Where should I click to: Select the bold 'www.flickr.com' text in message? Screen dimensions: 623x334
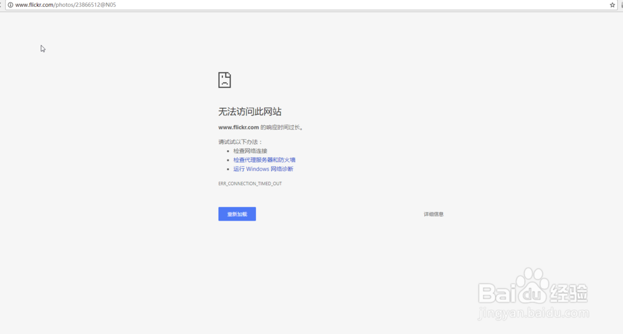point(239,127)
